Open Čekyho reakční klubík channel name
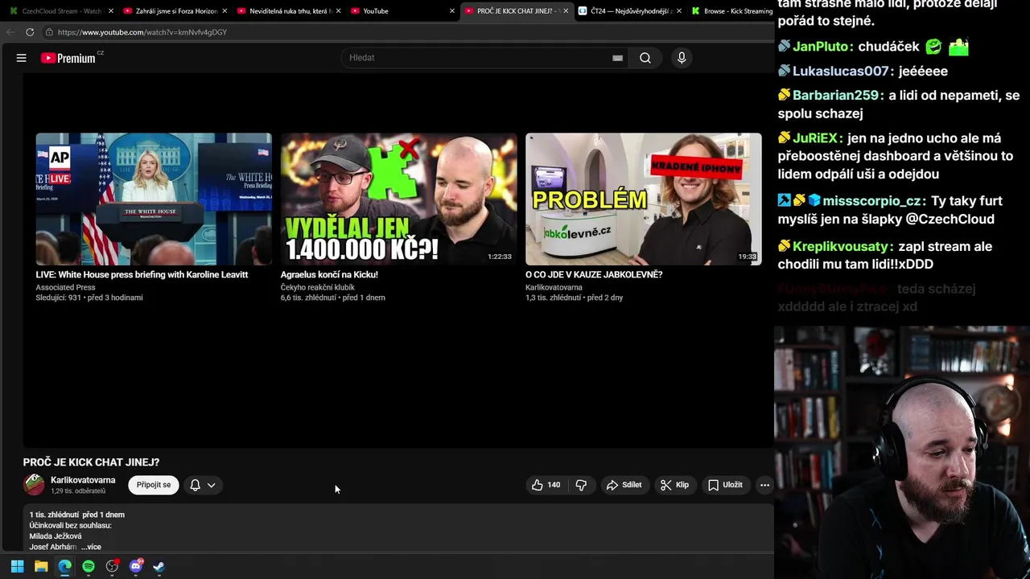The image size is (1030, 579). click(318, 287)
